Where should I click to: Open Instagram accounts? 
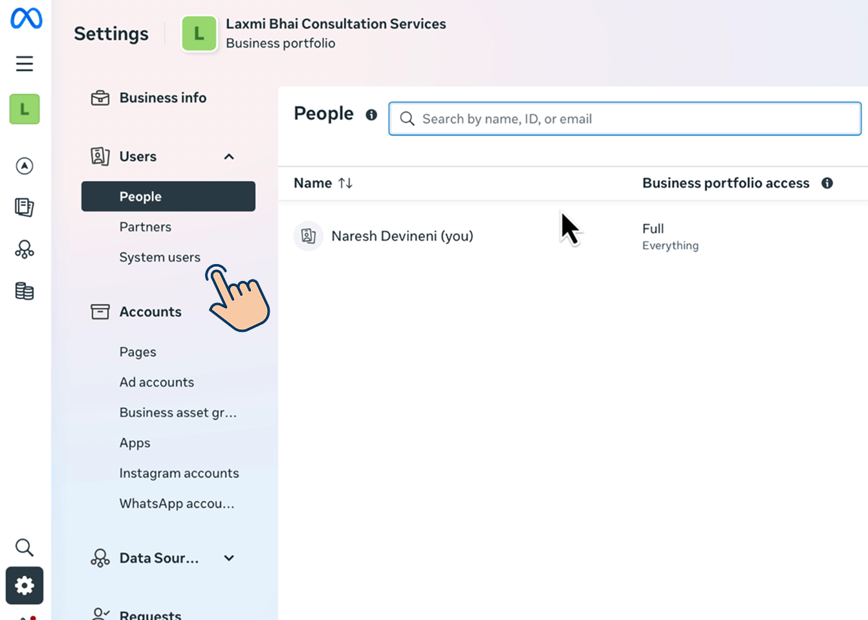click(179, 473)
